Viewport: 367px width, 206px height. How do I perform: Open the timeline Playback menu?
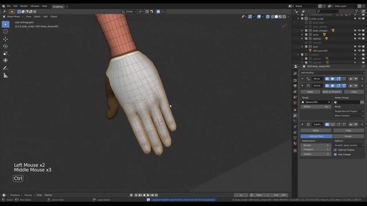pos(15,195)
